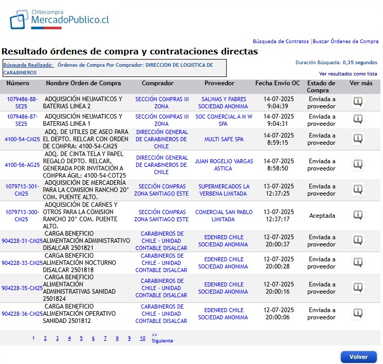Go to results page 3
The height and width of the screenshot is (364, 383).
57,338
